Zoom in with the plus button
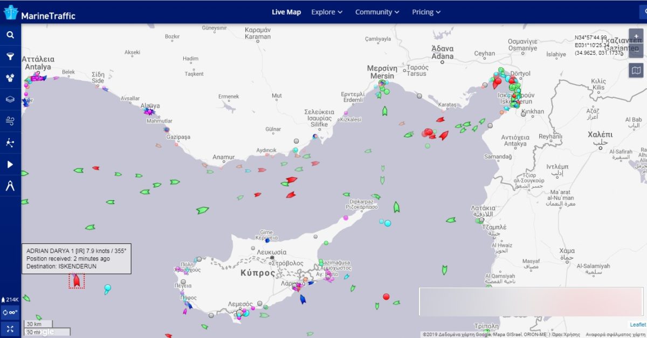This screenshot has width=647, height=338. (x=636, y=37)
